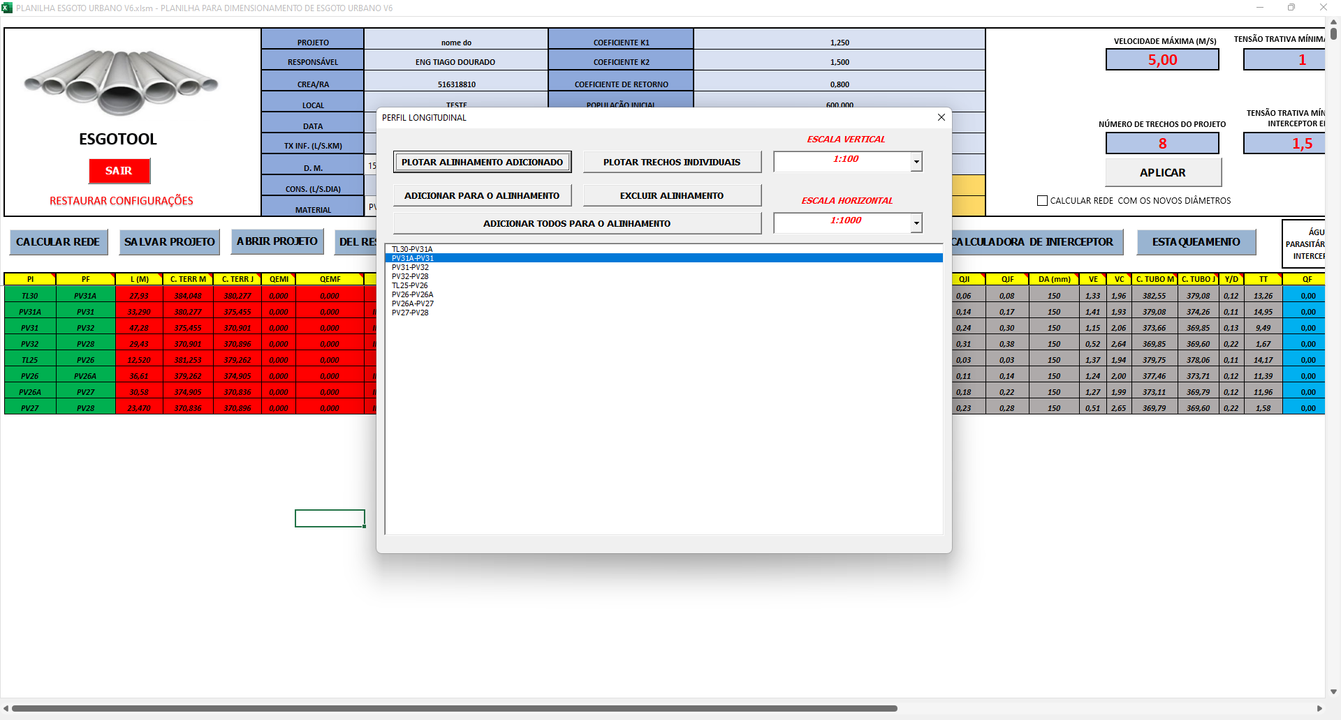
Task: Click the Calcular Rede button
Action: (58, 242)
